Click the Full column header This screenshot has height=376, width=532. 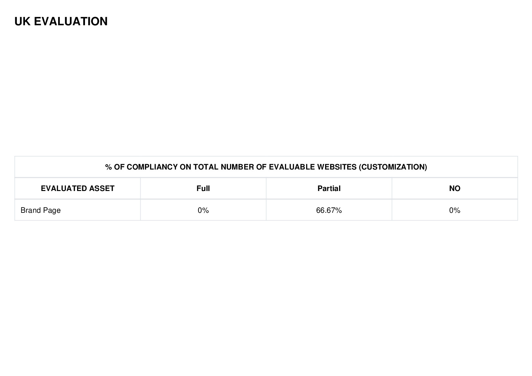point(203,188)
